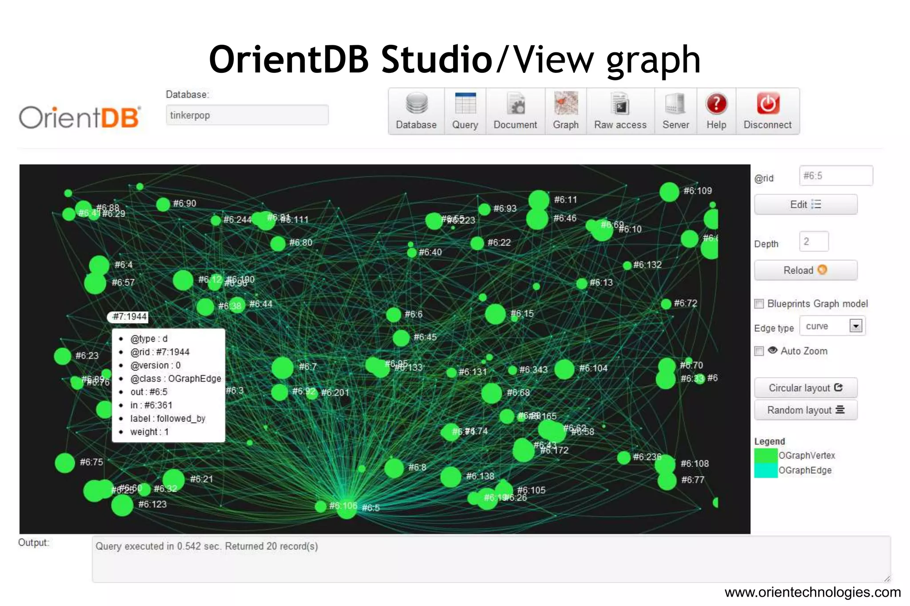The height and width of the screenshot is (606, 910).
Task: Open the Database toolbar icon
Action: pyautogui.click(x=416, y=111)
